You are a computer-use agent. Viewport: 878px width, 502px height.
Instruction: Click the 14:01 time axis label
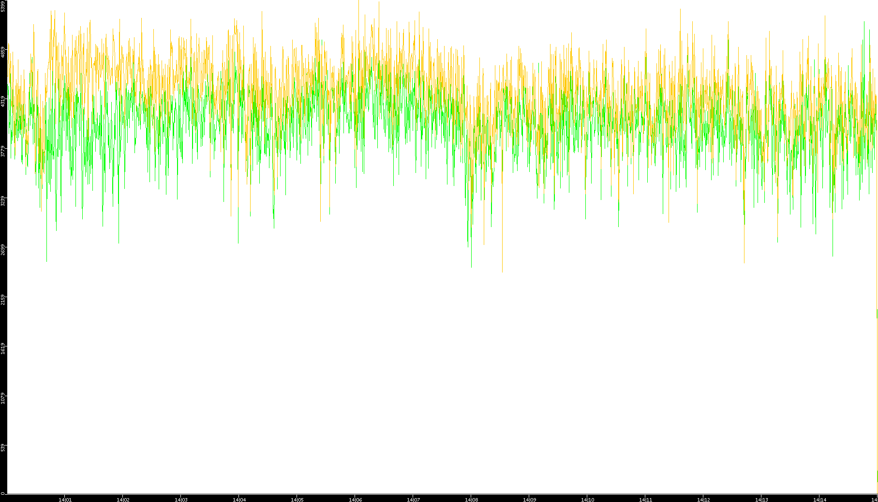click(65, 500)
